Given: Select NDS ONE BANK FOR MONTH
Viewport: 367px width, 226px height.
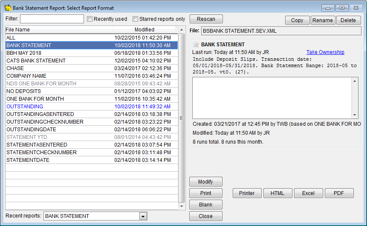Looking at the screenshot, I should tap(92, 84).
